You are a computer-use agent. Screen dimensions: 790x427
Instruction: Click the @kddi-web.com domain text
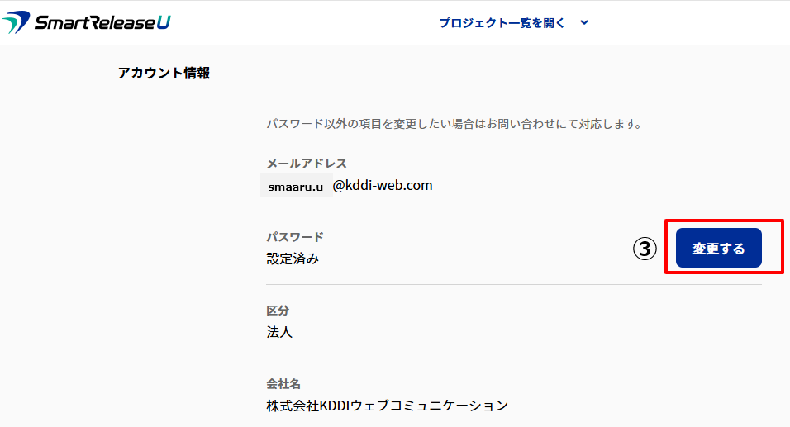coord(383,185)
